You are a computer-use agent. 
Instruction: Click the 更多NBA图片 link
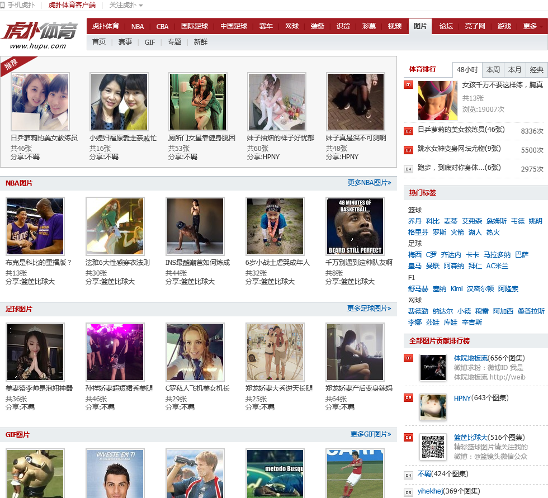pos(369,183)
